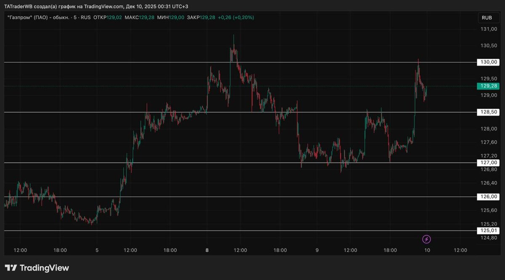Click the TradingView logo
The width and height of the screenshot is (505, 280).
37,268
